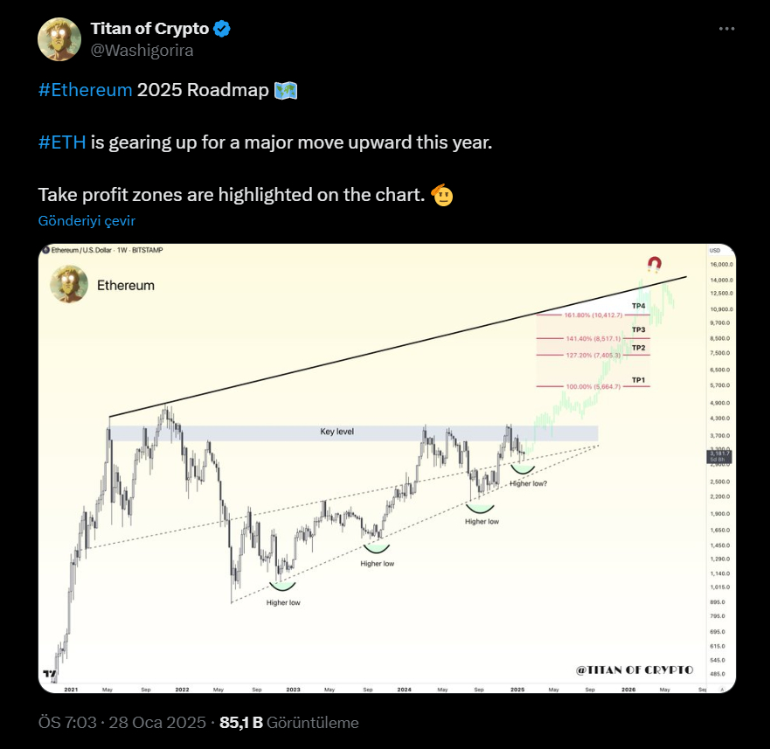
Task: Click Gönderiyi çevir to translate post
Action: coord(87,221)
